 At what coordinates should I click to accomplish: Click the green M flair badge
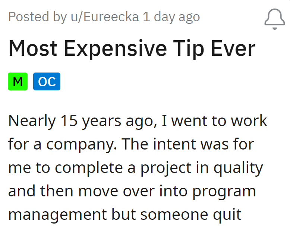coord(18,81)
